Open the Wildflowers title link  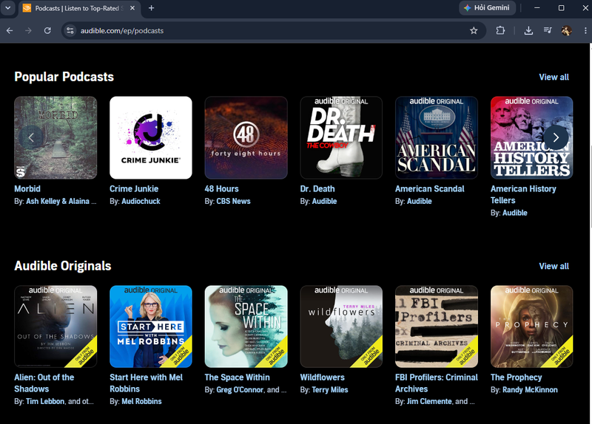[323, 377]
